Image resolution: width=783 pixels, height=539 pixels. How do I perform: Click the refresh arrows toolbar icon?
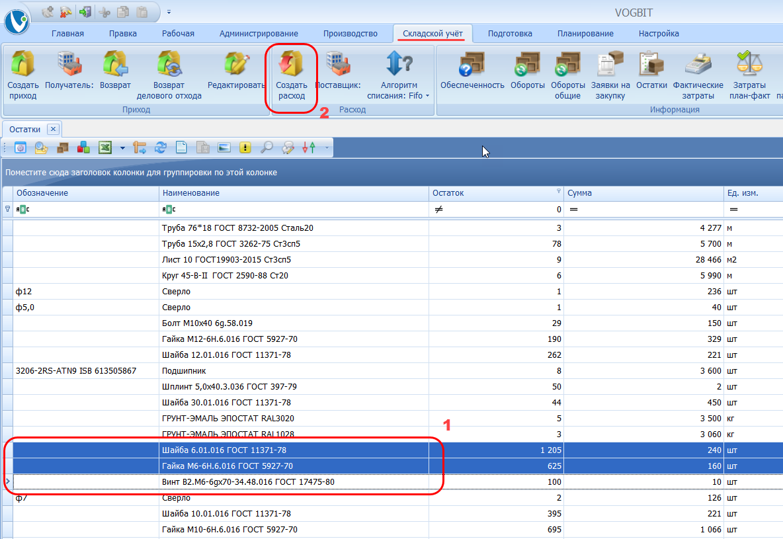[160, 148]
